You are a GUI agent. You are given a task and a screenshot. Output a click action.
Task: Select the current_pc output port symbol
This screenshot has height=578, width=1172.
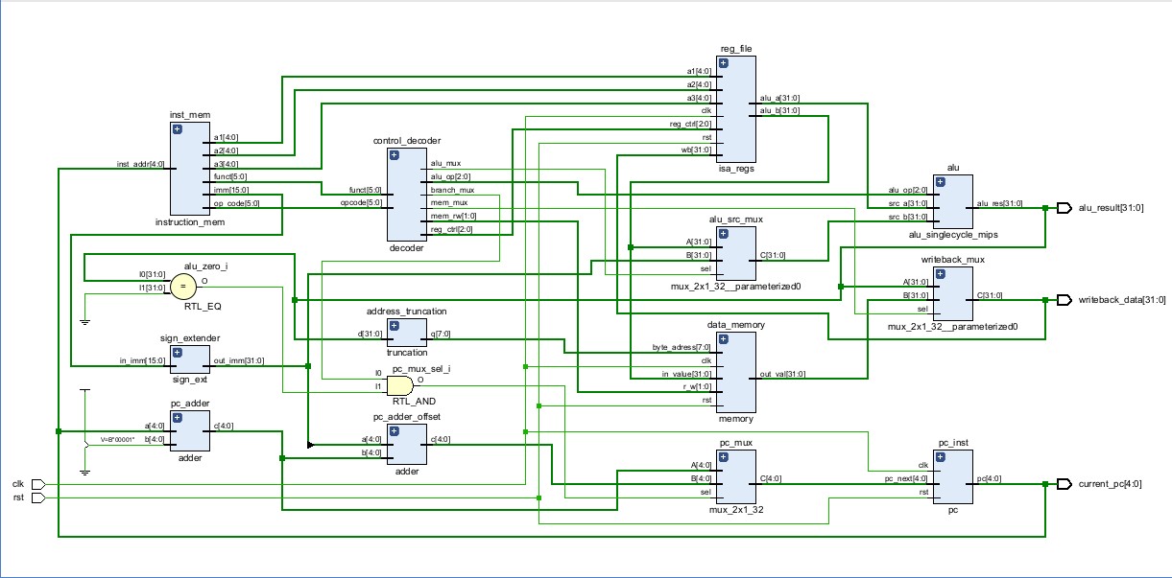(1064, 483)
